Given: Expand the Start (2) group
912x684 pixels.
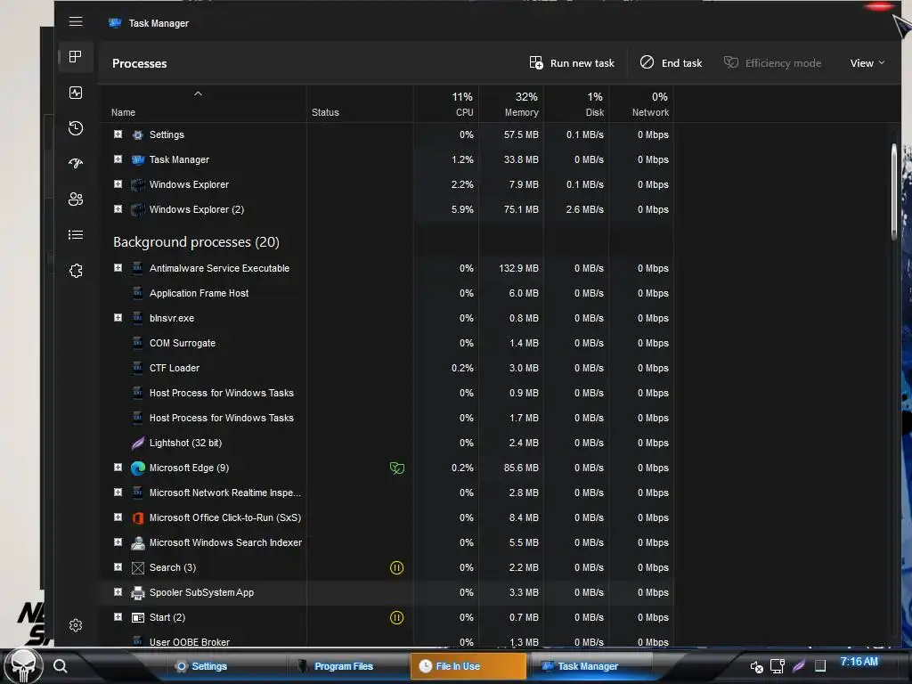Looking at the screenshot, I should pos(118,617).
